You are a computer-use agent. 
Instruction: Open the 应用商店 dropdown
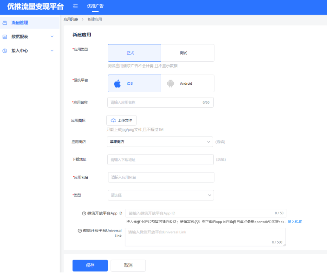pyautogui.click(x=160, y=142)
